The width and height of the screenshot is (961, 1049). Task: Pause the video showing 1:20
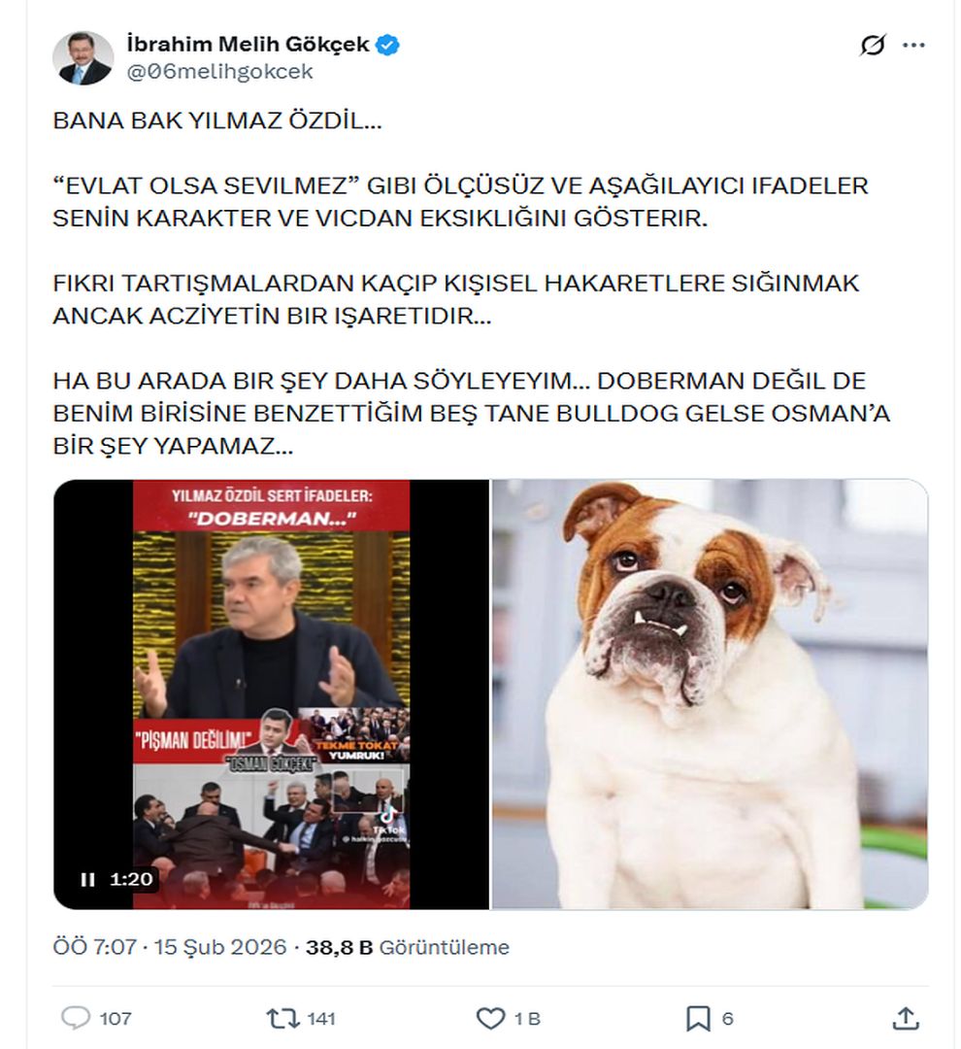pyautogui.click(x=87, y=879)
